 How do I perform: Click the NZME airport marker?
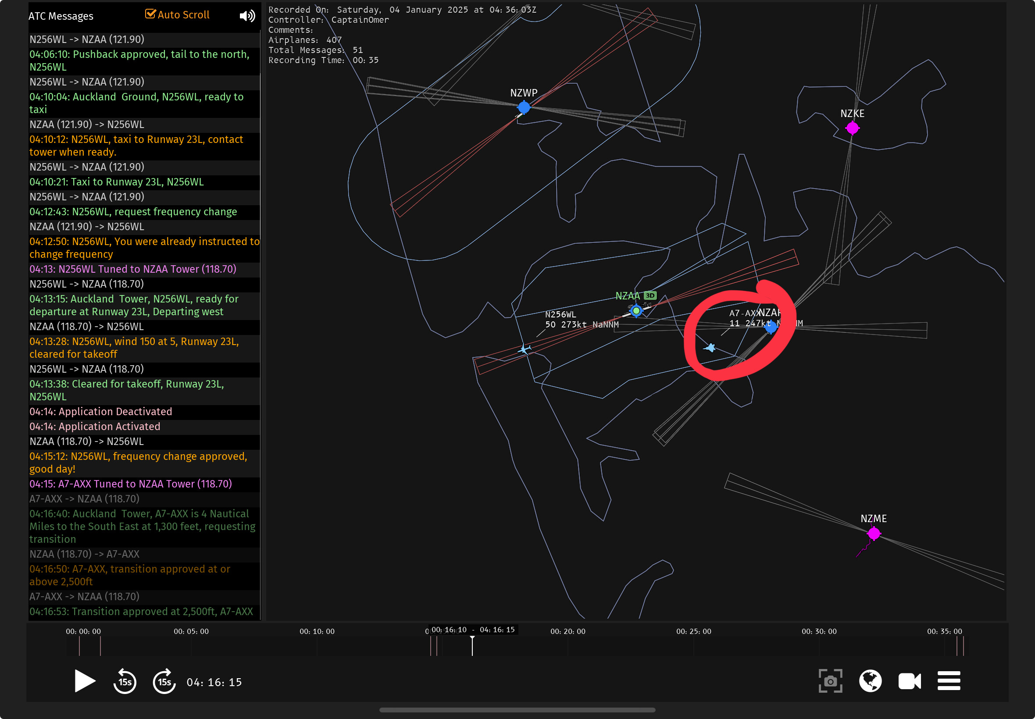point(874,534)
